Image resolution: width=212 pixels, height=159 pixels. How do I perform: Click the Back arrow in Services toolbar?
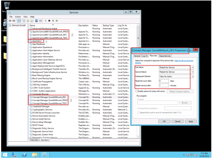click(10, 21)
